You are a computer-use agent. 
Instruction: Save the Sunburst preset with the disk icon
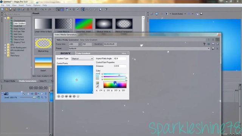213,48
